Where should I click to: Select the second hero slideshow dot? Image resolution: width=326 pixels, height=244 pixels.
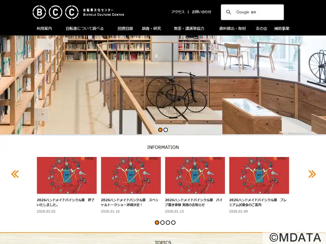pyautogui.click(x=166, y=130)
